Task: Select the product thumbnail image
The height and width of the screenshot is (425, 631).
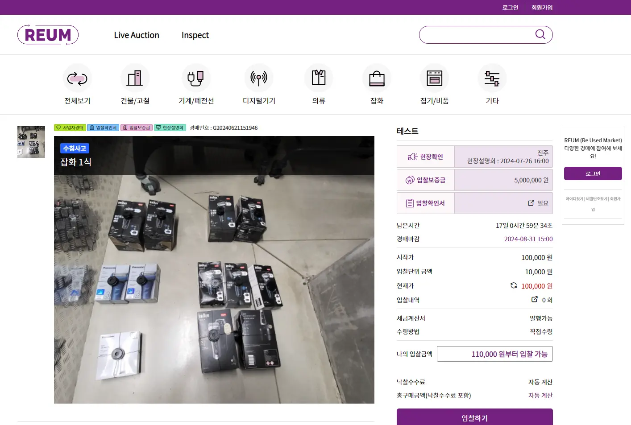Action: click(31, 141)
